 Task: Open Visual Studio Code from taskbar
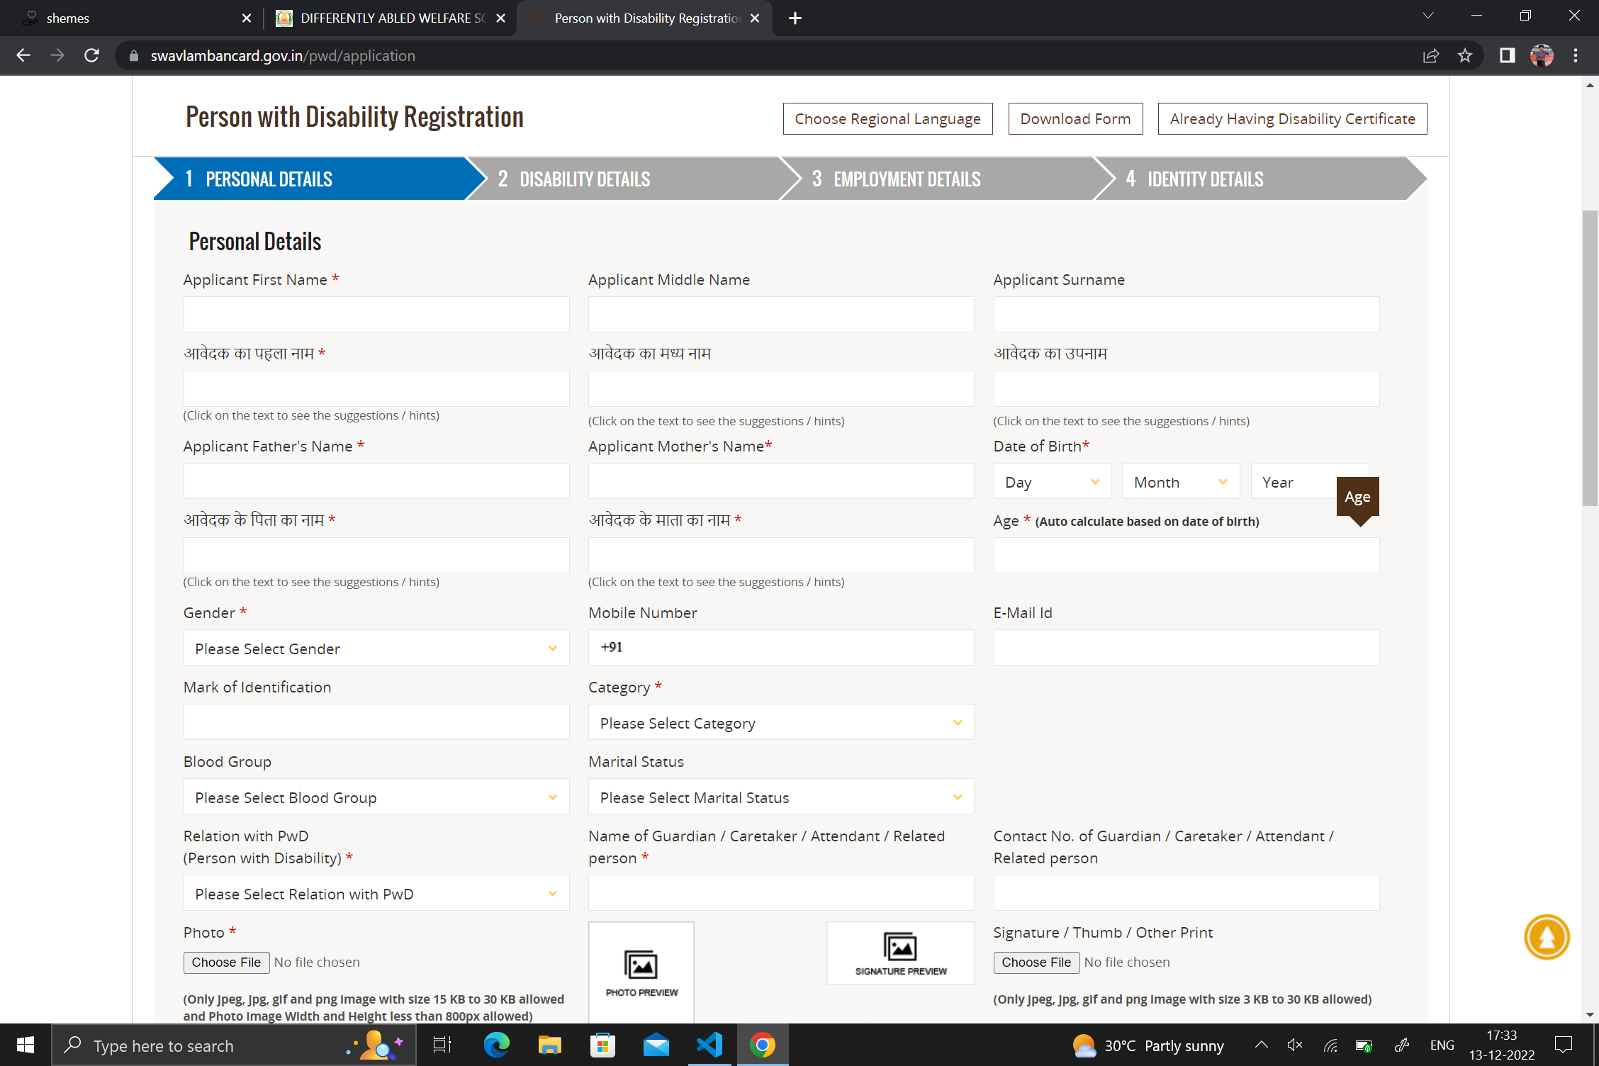coord(709,1045)
